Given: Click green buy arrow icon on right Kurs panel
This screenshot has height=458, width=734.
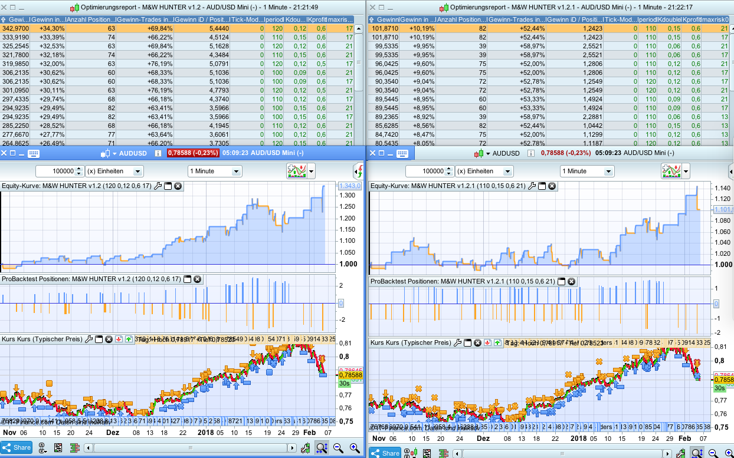Looking at the screenshot, I should coord(498,342).
